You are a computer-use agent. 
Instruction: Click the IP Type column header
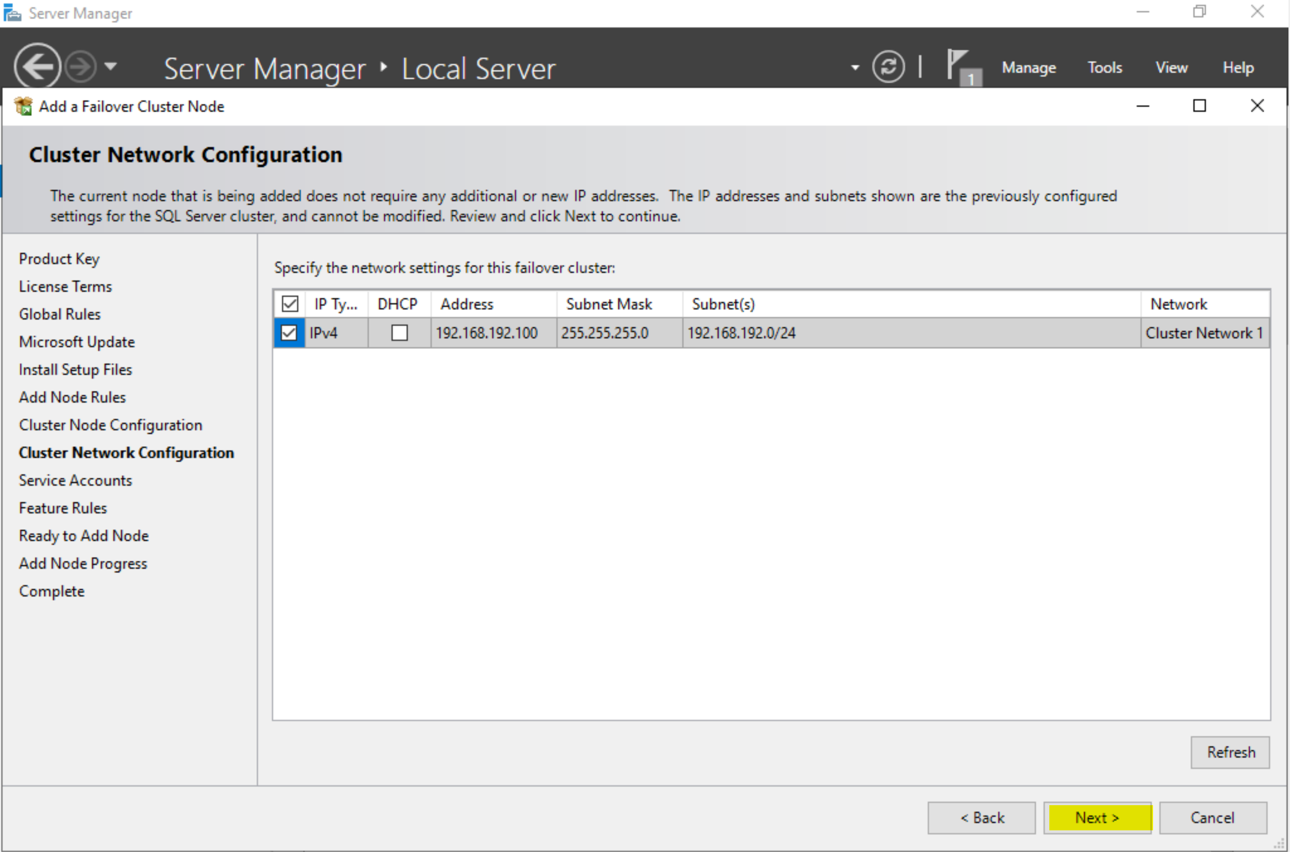point(336,304)
